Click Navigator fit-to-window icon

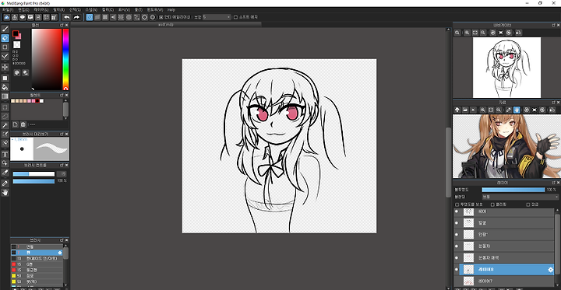click(x=475, y=33)
